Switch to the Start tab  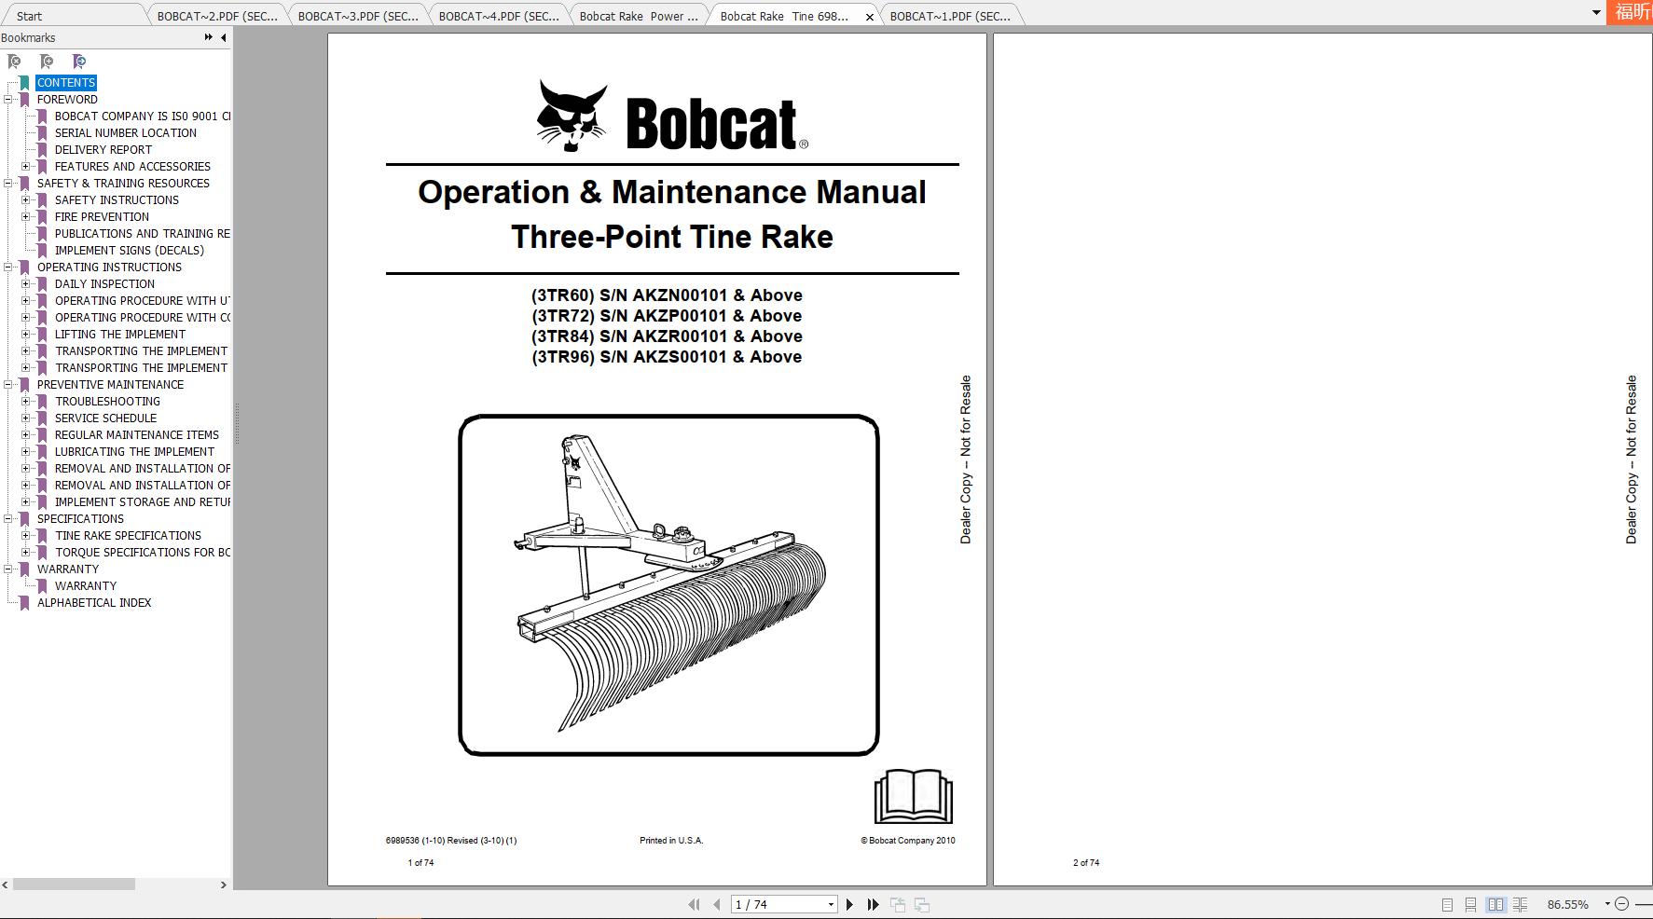point(28,16)
